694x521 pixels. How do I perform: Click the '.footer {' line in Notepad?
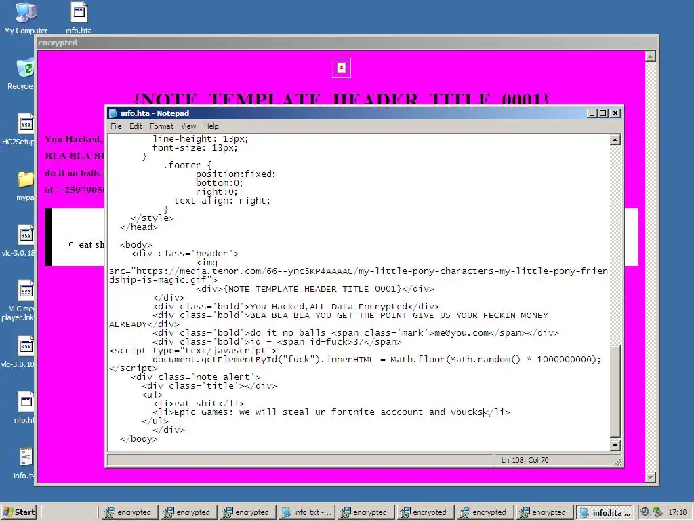[x=187, y=166]
